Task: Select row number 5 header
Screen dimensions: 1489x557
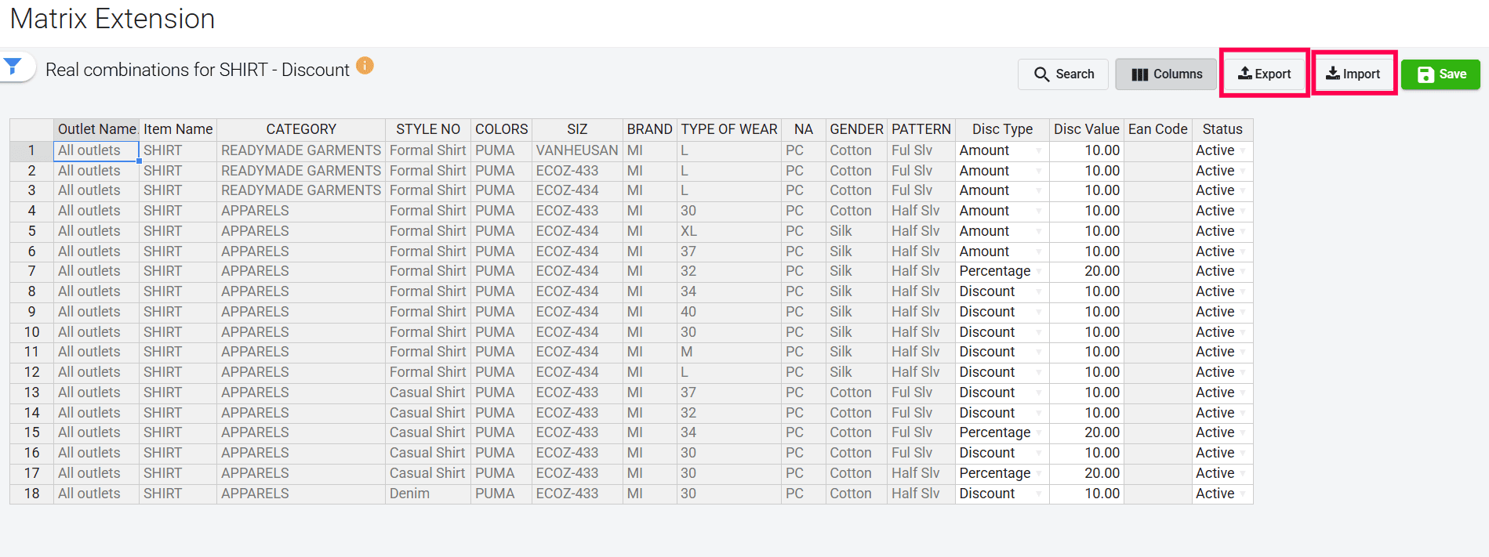Action: coord(31,231)
